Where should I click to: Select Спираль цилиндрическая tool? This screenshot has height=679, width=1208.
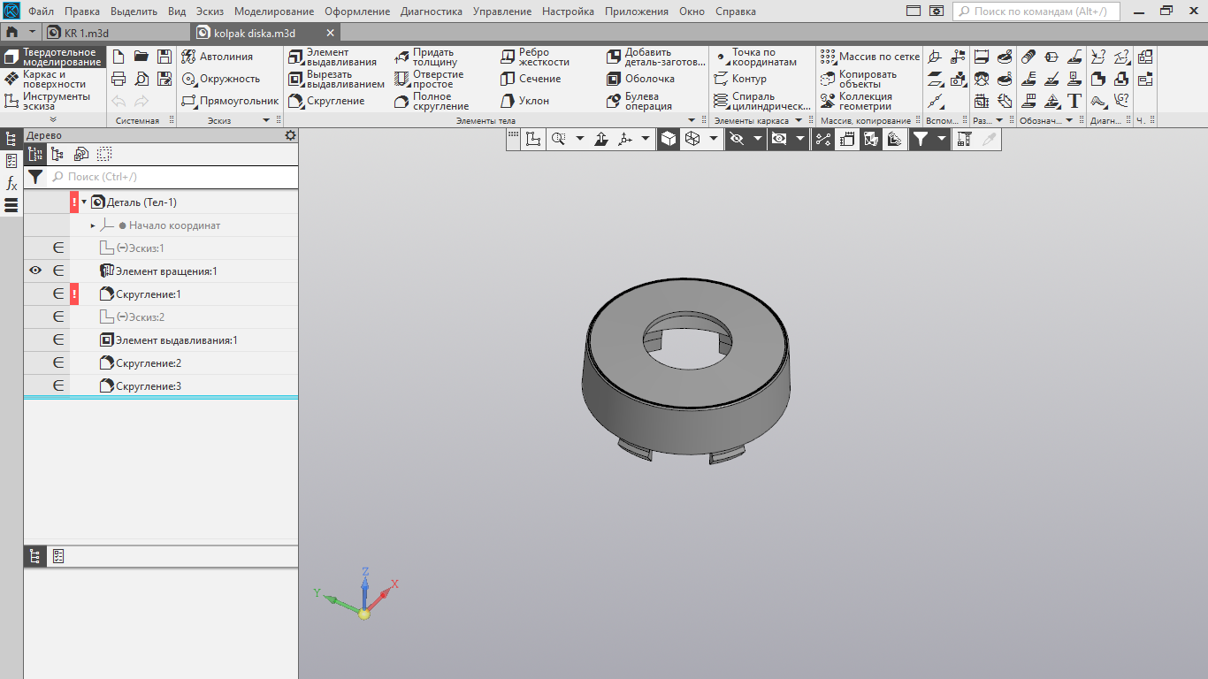coord(762,101)
